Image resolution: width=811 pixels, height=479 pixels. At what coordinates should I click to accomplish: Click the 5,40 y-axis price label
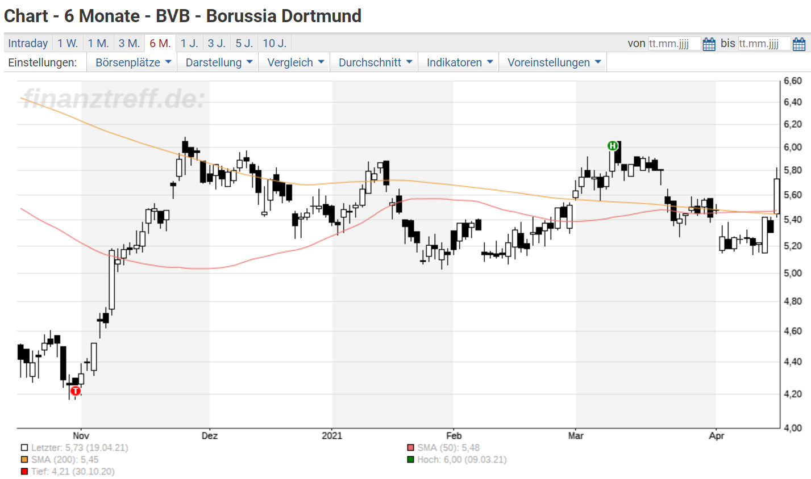tap(793, 220)
